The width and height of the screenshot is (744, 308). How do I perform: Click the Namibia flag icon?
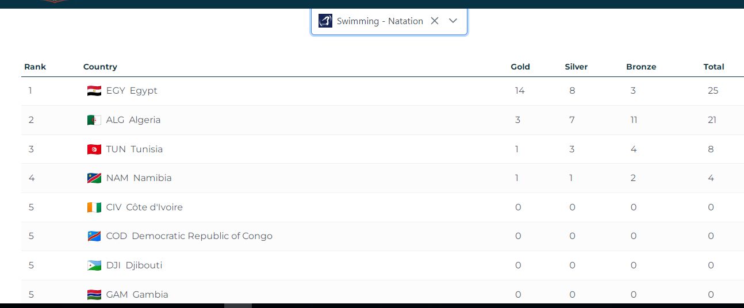pyautogui.click(x=94, y=178)
